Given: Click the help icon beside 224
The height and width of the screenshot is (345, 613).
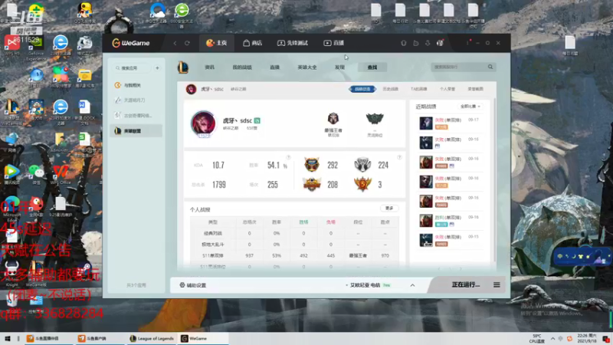Looking at the screenshot, I should point(399,157).
